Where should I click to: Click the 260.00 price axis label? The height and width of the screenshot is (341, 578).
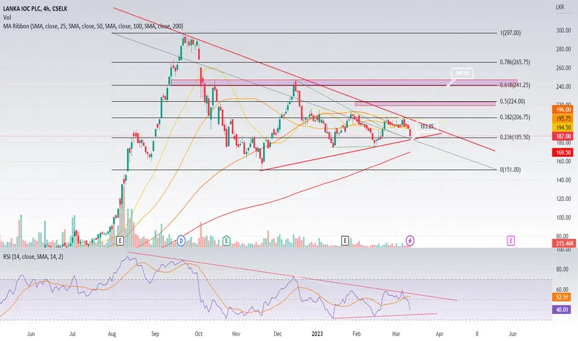click(564, 68)
